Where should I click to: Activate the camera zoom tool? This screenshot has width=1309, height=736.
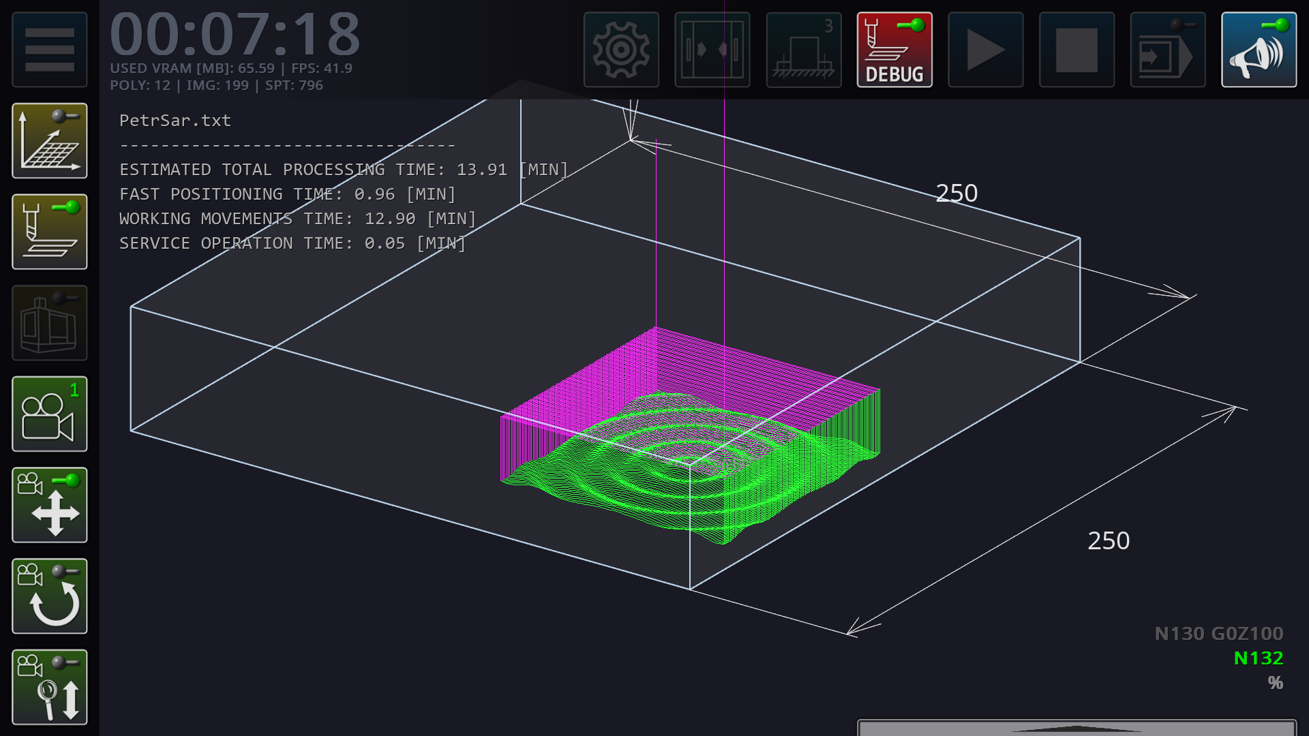(50, 687)
